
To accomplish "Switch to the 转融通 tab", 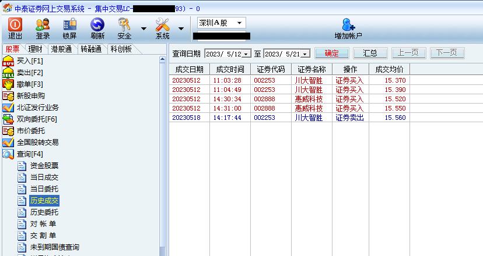I will coord(91,49).
